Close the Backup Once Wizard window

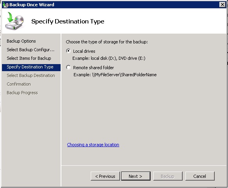(223, 5)
